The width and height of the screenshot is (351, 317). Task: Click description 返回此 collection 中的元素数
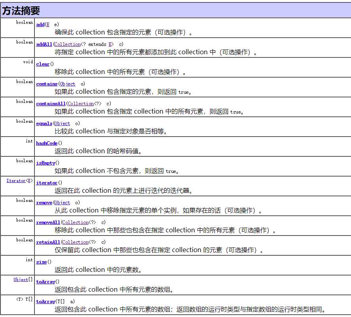[98, 270]
